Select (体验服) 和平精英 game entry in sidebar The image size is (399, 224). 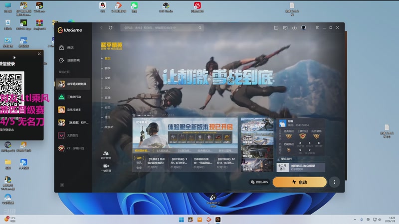(x=73, y=122)
